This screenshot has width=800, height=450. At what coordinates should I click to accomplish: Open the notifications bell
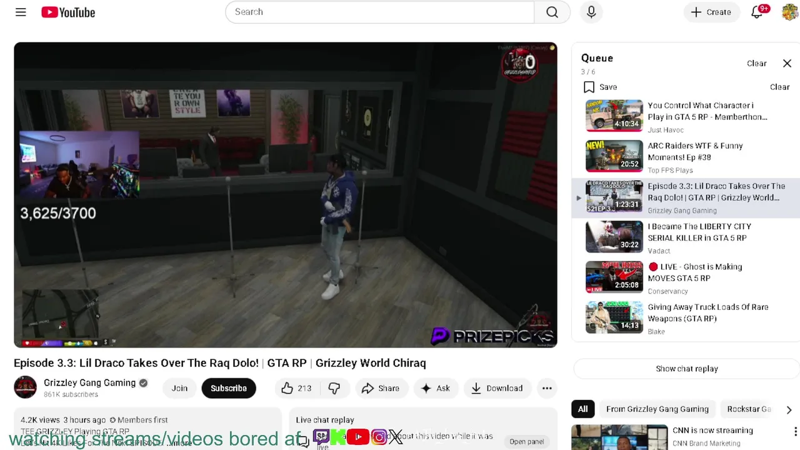click(757, 12)
